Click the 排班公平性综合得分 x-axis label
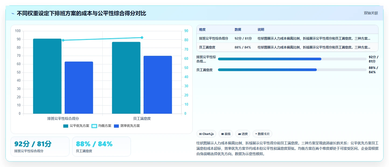Image resolution: width=389 pixels, height=167 pixels. [x=63, y=119]
